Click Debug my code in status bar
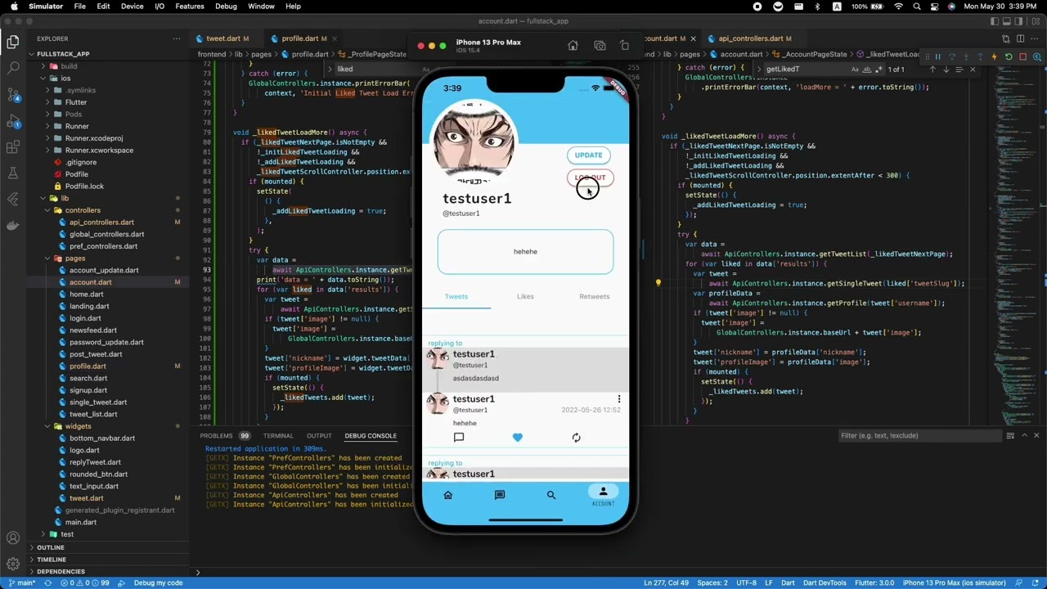Viewport: 1047px width, 589px height. 158,582
